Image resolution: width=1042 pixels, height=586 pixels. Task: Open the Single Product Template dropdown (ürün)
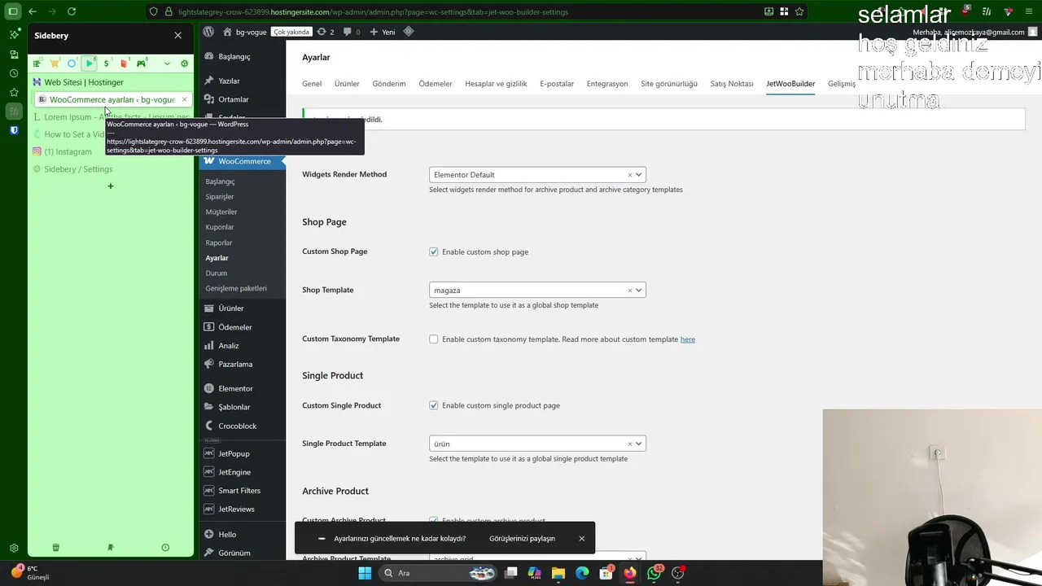point(537,444)
